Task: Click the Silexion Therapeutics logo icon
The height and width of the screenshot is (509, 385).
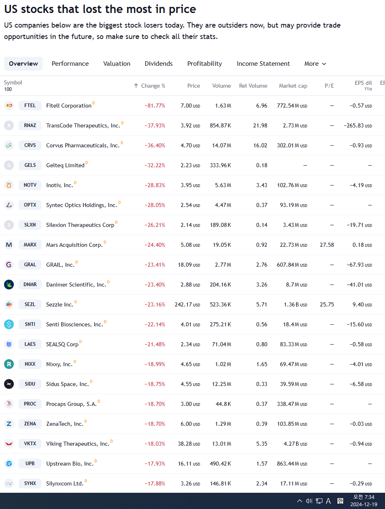Action: tap(9, 225)
